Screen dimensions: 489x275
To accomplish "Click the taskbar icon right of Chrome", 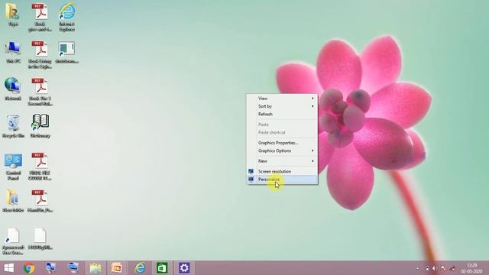I will tap(50, 268).
